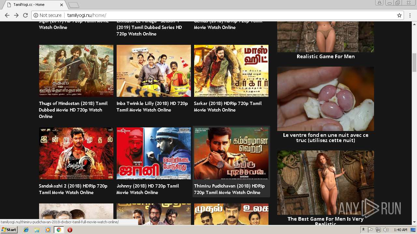Open the Tamil Dubbed Series HD 720p link
The height and width of the screenshot is (234, 417).
[149, 27]
